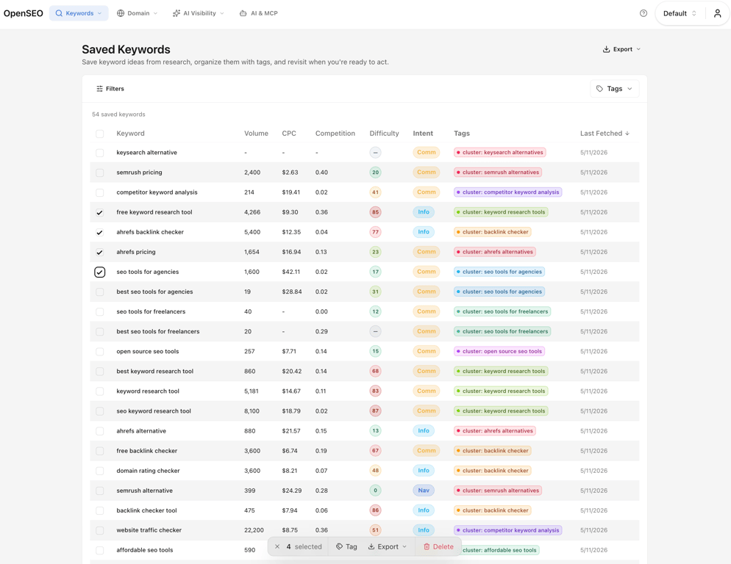Screen dimensions: 731x564
Task: Check the best seo tools for agencies checkbox
Action: [x=100, y=292]
